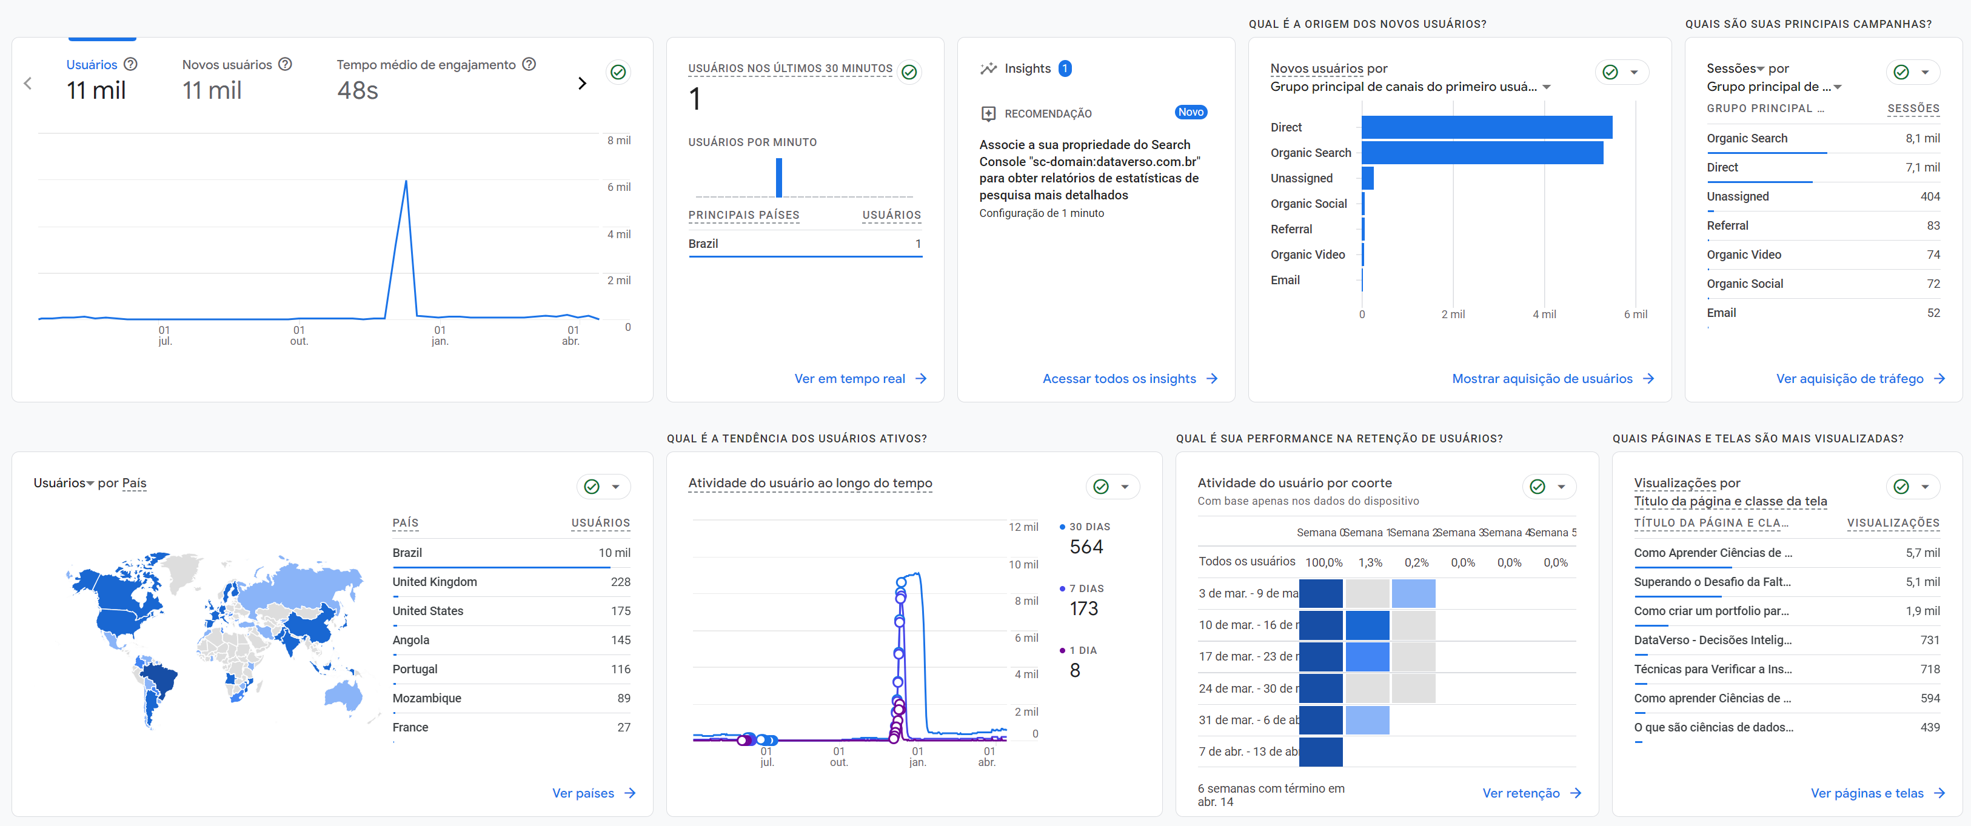Click the Direct bar in channels chart

[x=1486, y=128]
